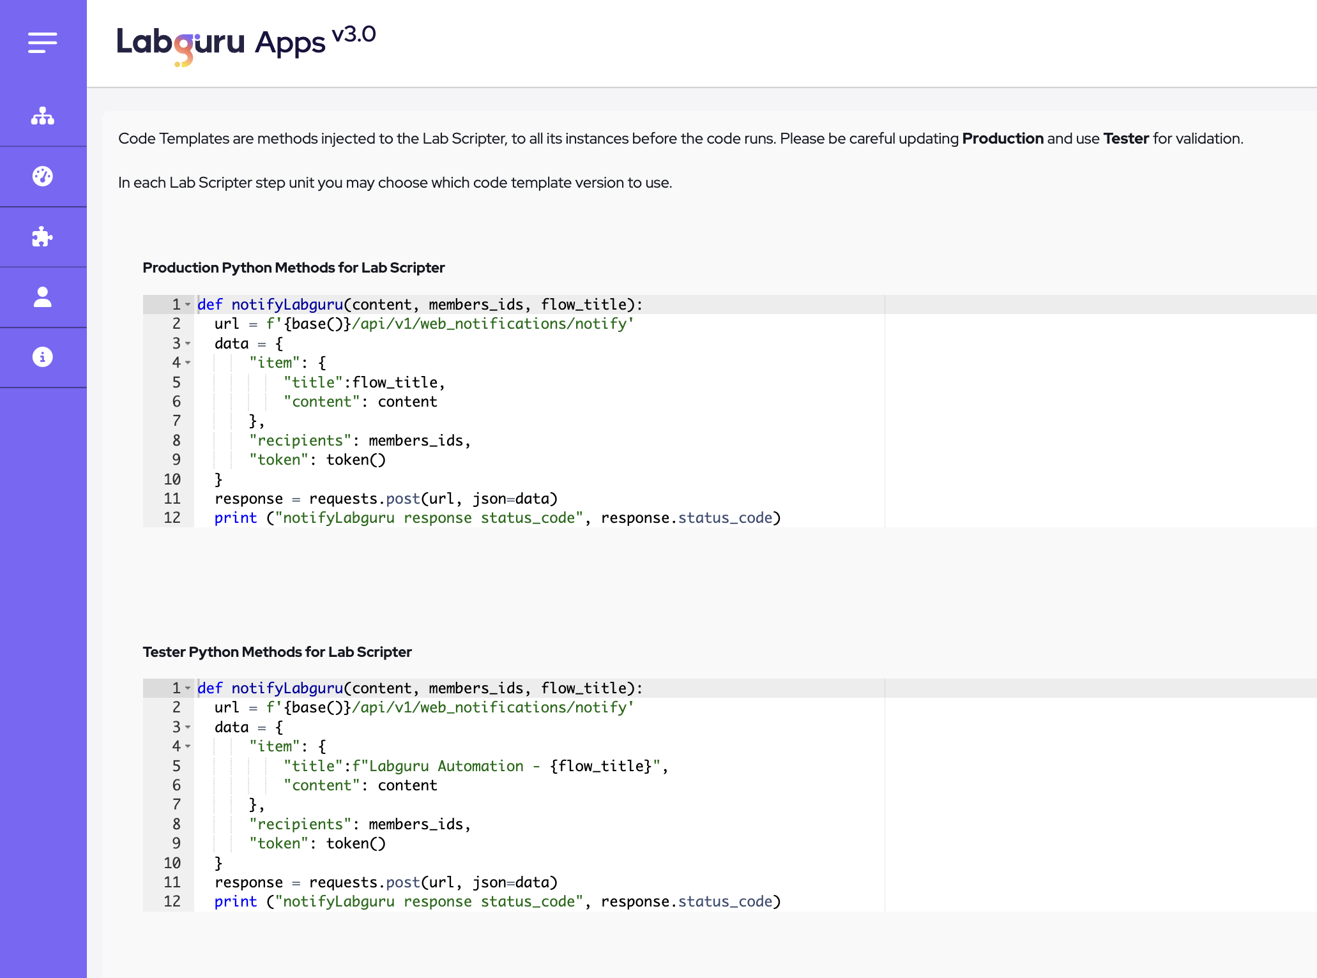Click Production code line with flow_title title
Screen dimensions: 1317x978
coord(364,382)
